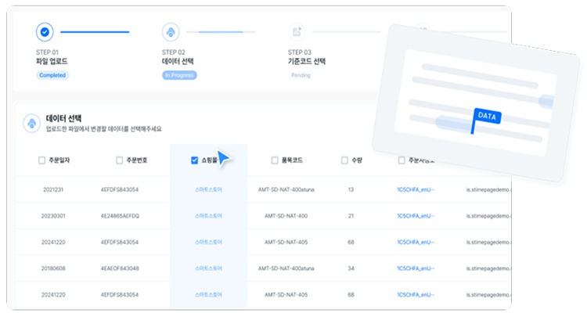Click STEP 01 progress bar line

point(95,32)
